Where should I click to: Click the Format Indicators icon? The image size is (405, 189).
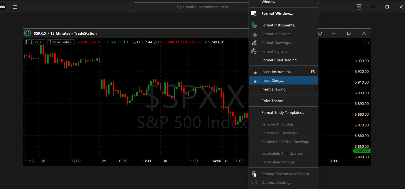pos(254,34)
